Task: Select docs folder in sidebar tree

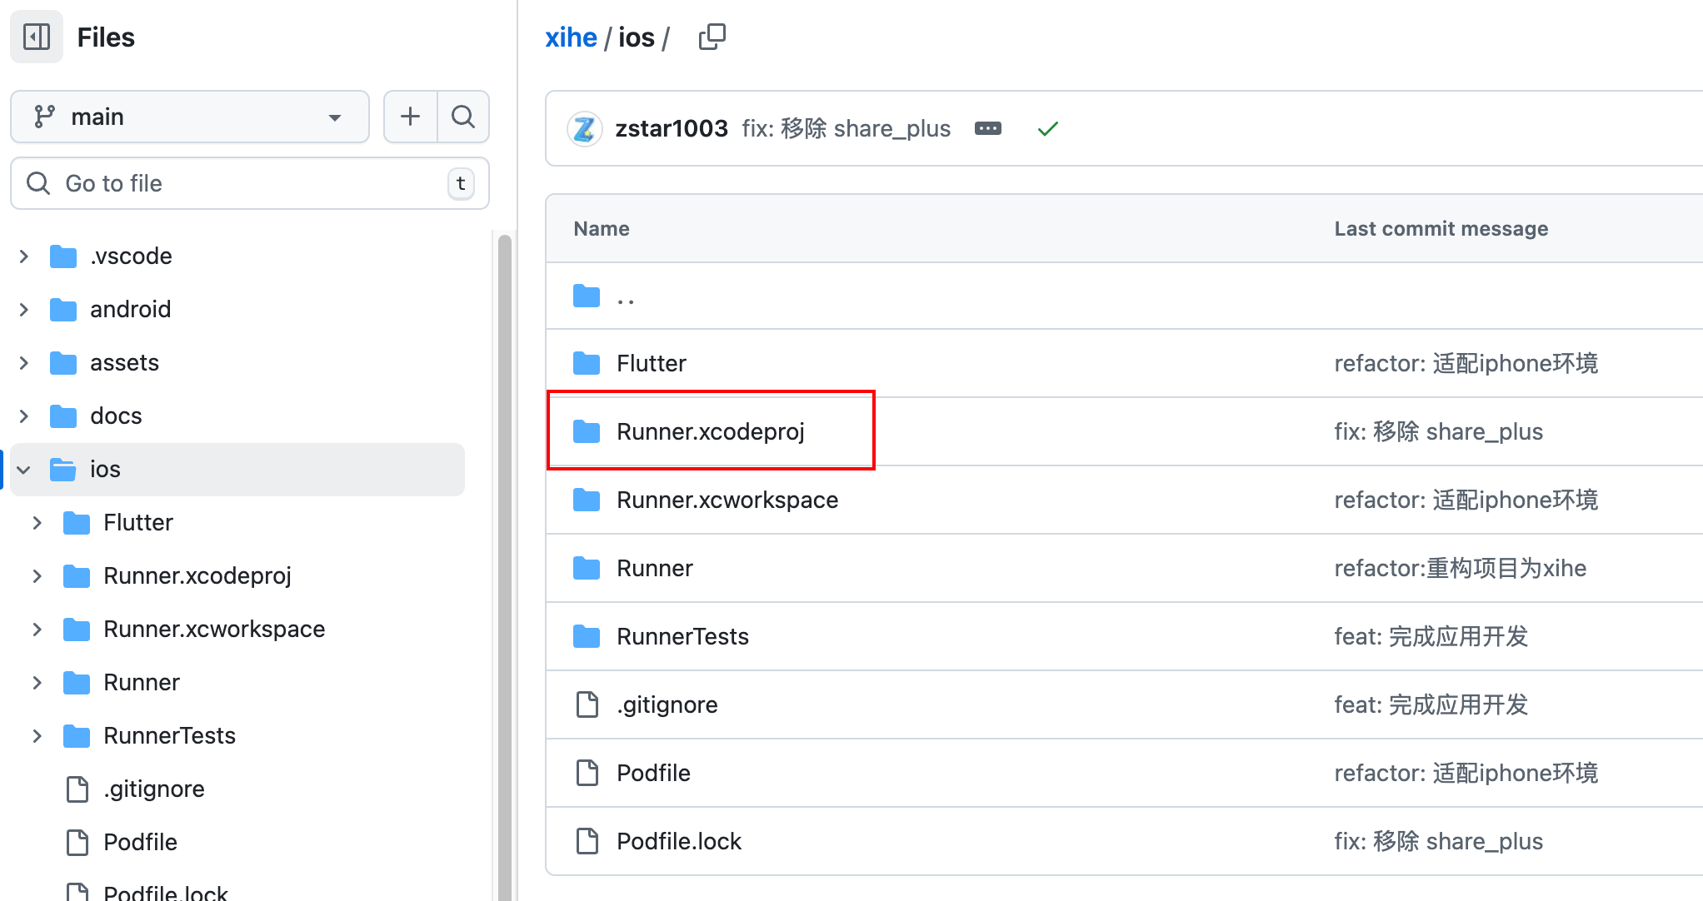Action: [x=116, y=416]
